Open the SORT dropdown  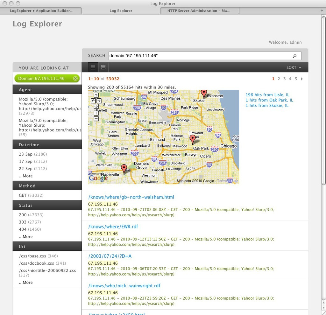click(x=294, y=67)
